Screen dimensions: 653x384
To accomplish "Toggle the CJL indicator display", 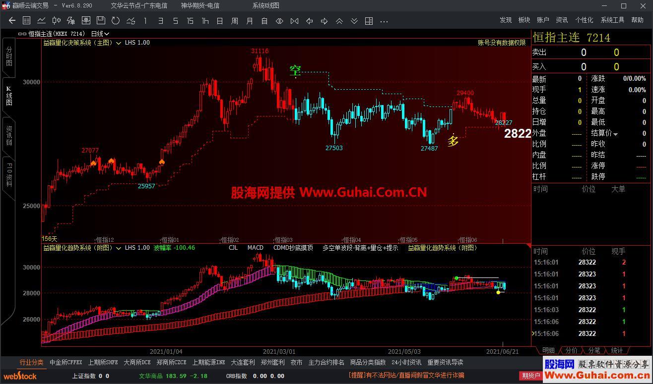I will pyautogui.click(x=233, y=248).
